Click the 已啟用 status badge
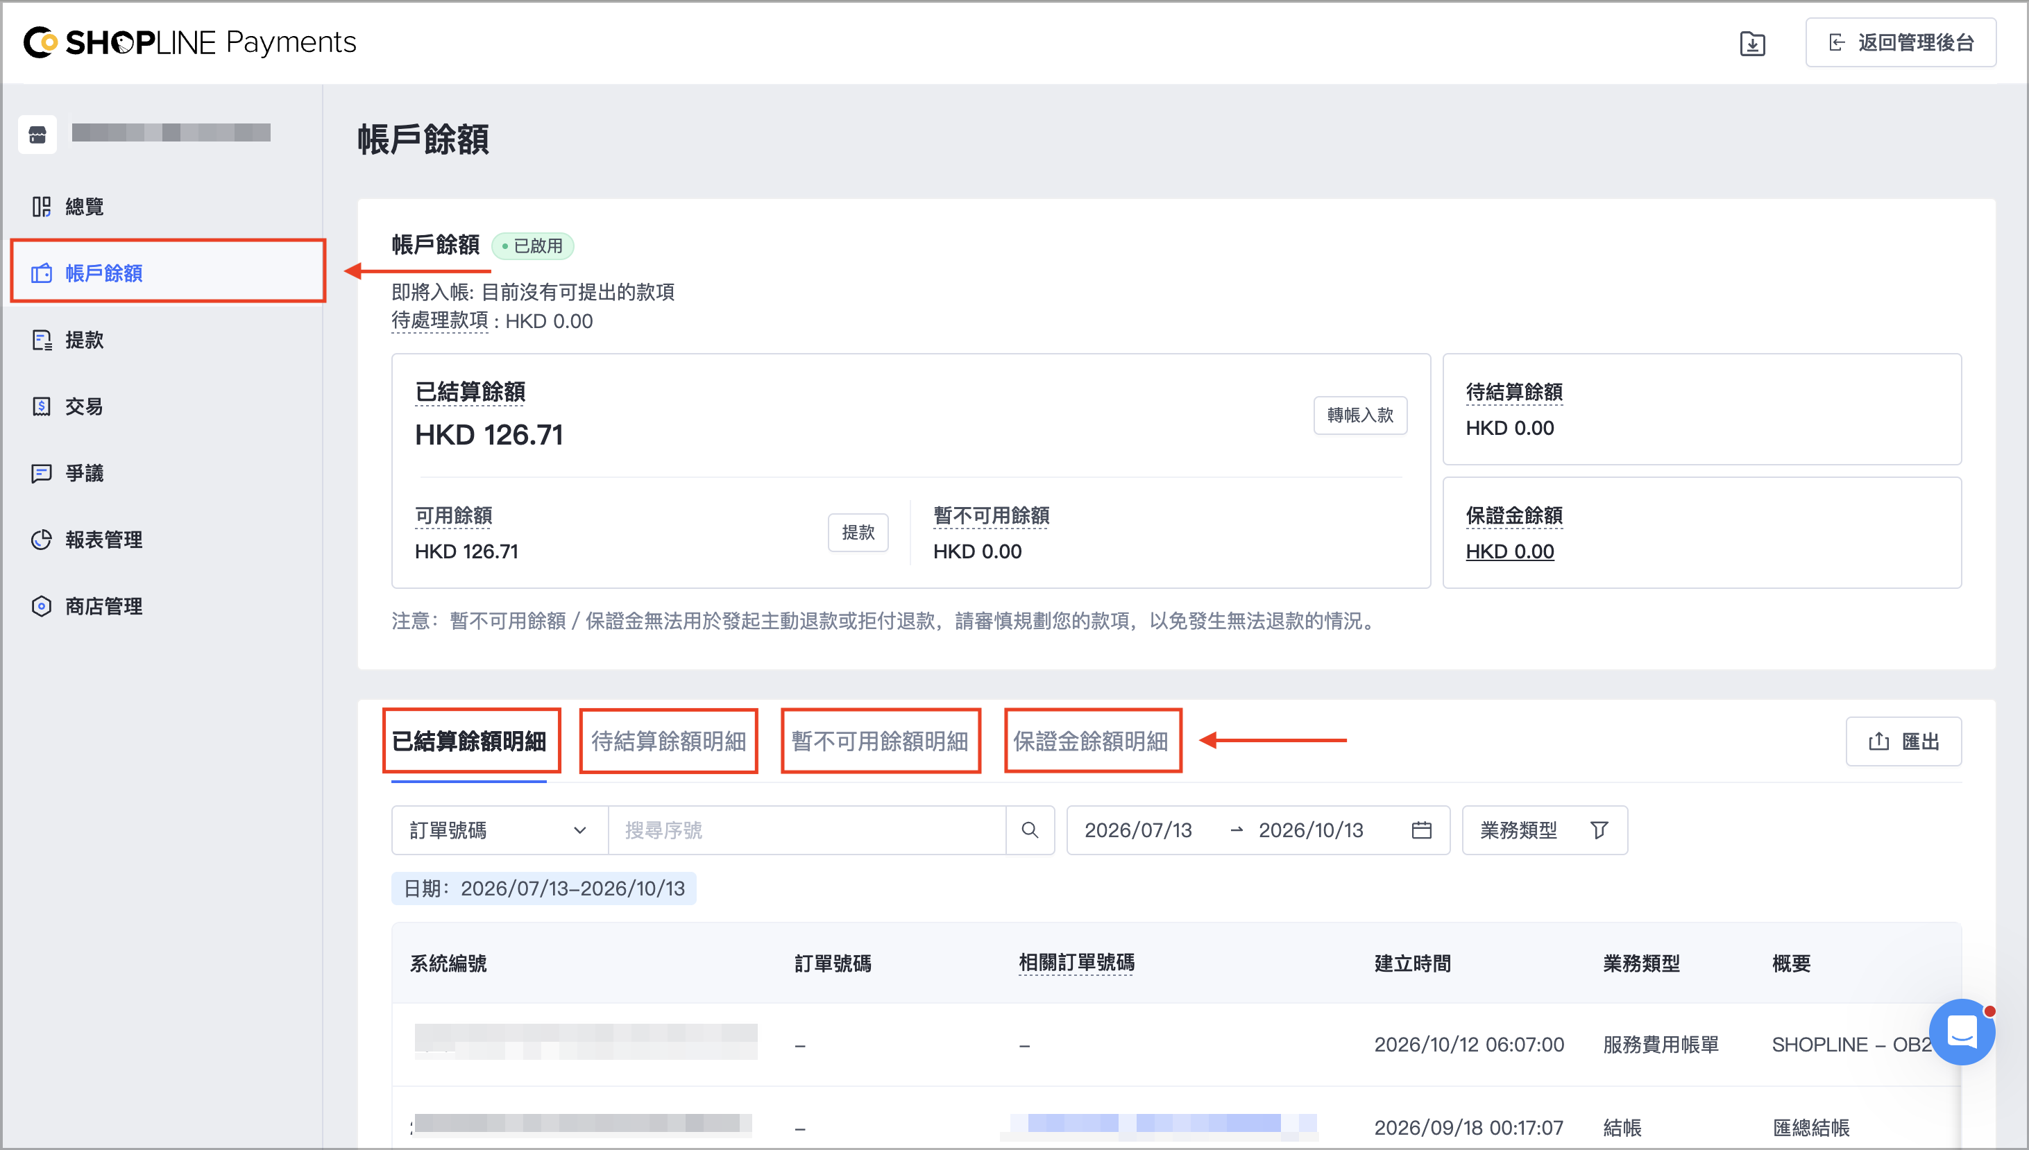This screenshot has width=2029, height=1150. (x=532, y=246)
